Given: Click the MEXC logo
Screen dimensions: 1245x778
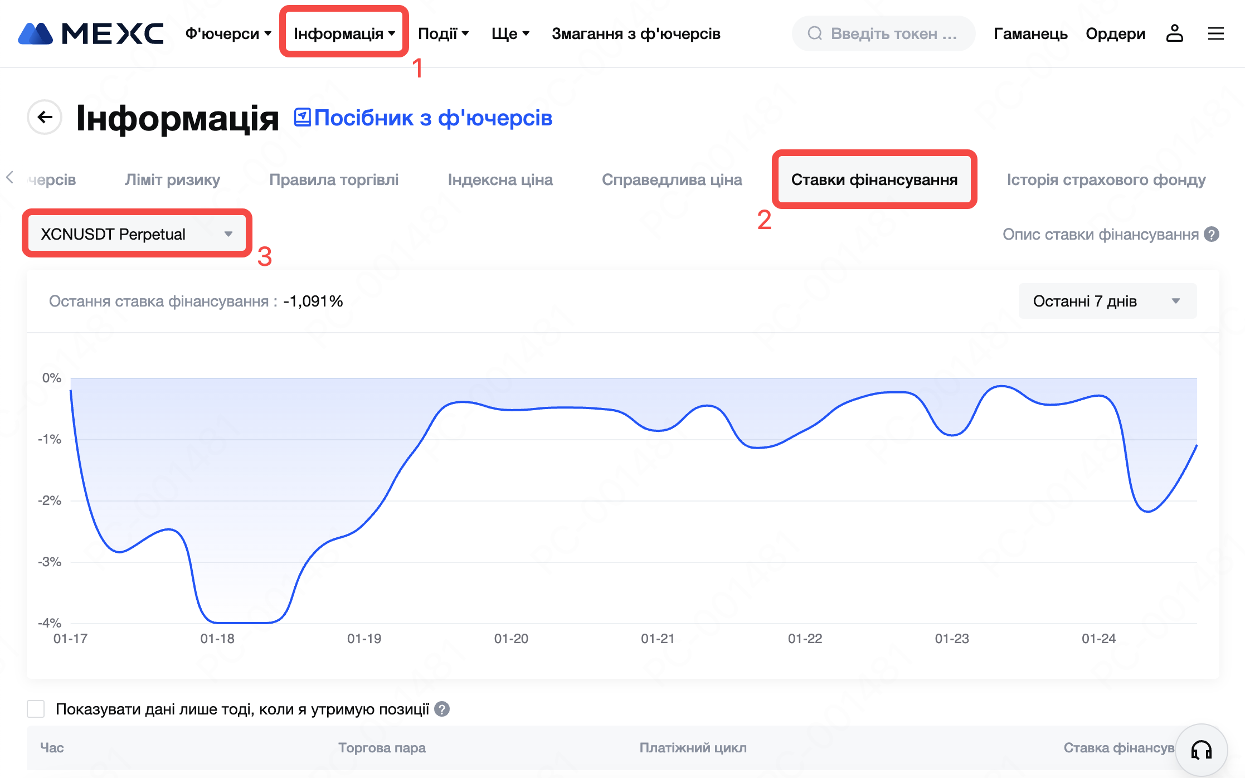Looking at the screenshot, I should [91, 33].
